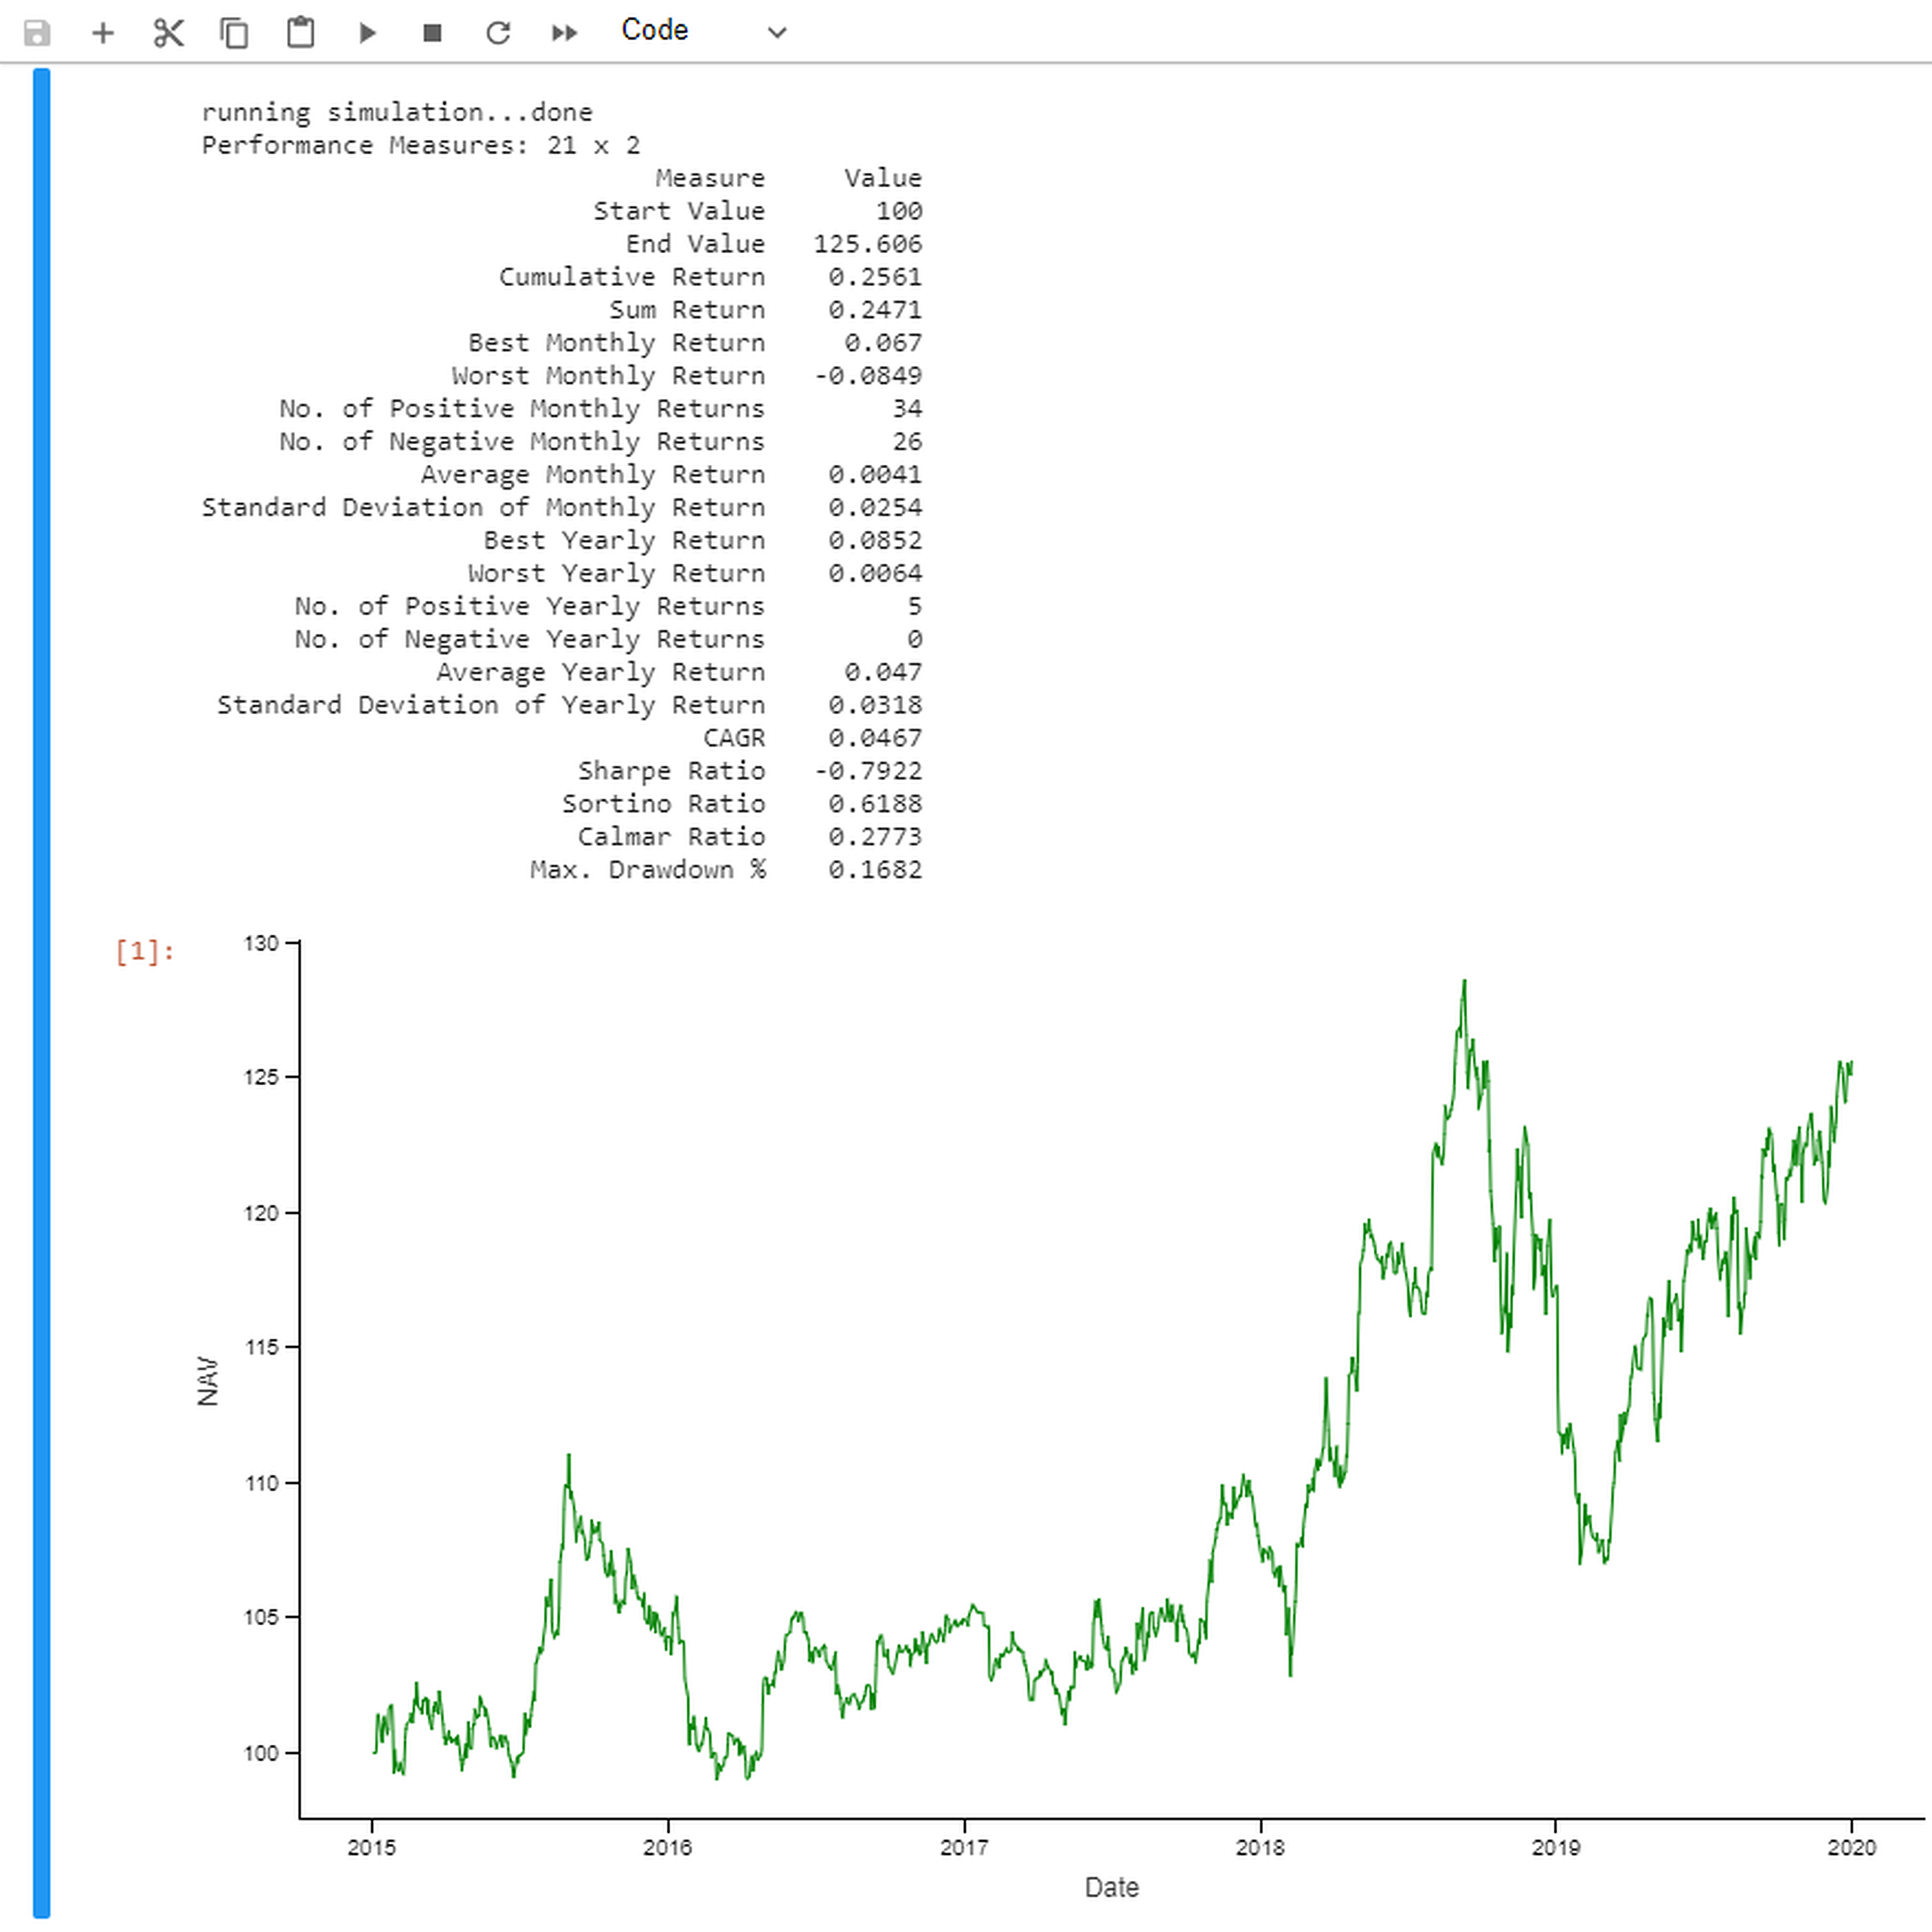Viewport: 1932px width, 1932px height.
Task: Paste cell with the clipboard icon
Action: point(300,33)
